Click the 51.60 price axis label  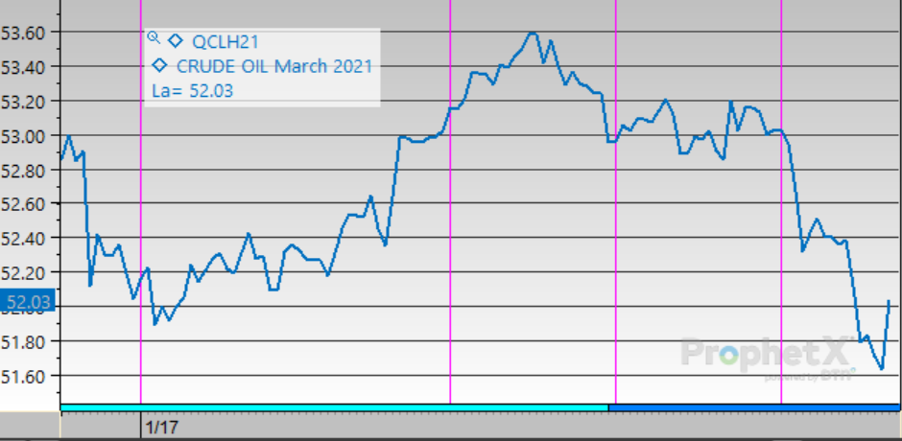[x=24, y=375]
